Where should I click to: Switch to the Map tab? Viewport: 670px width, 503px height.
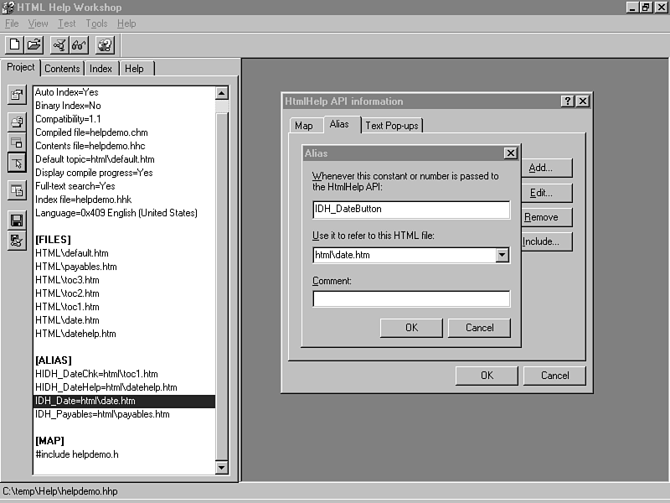click(x=303, y=126)
